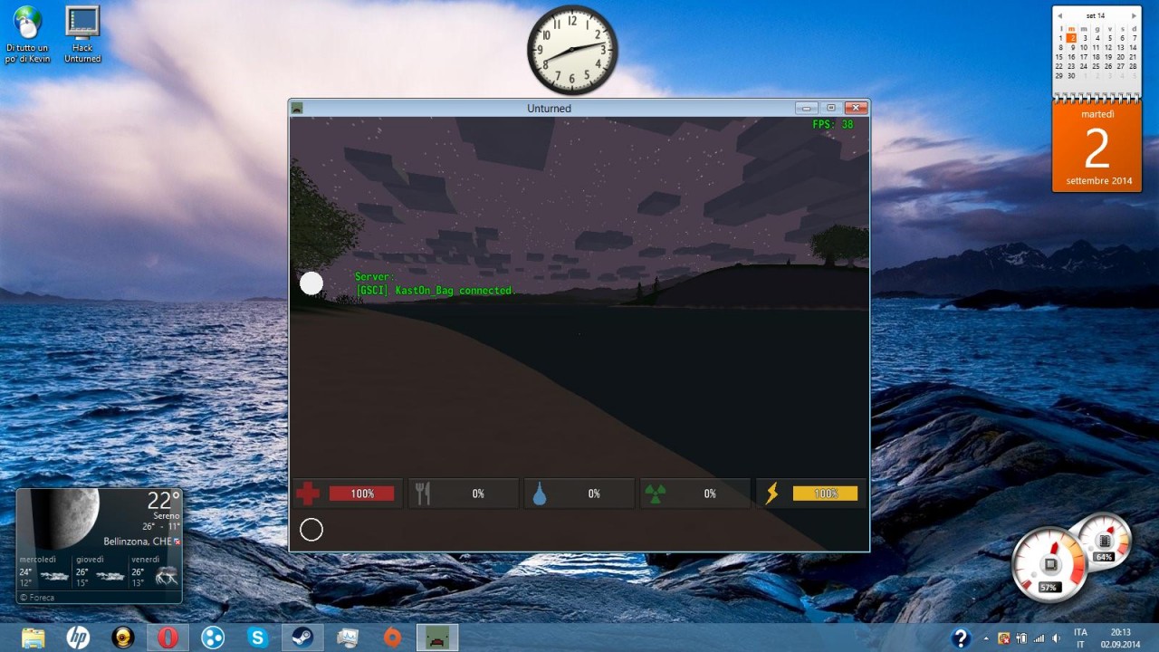Maximize the Unturned window
Viewport: 1159px width, 652px height.
click(831, 108)
